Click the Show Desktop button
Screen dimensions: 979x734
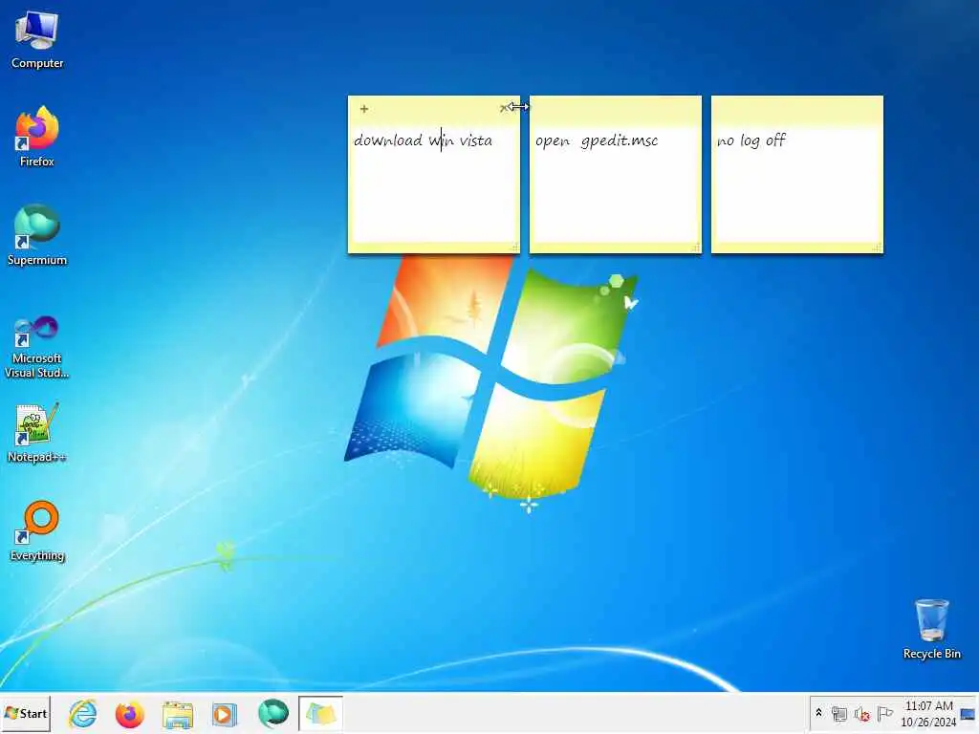pyautogui.click(x=968, y=713)
